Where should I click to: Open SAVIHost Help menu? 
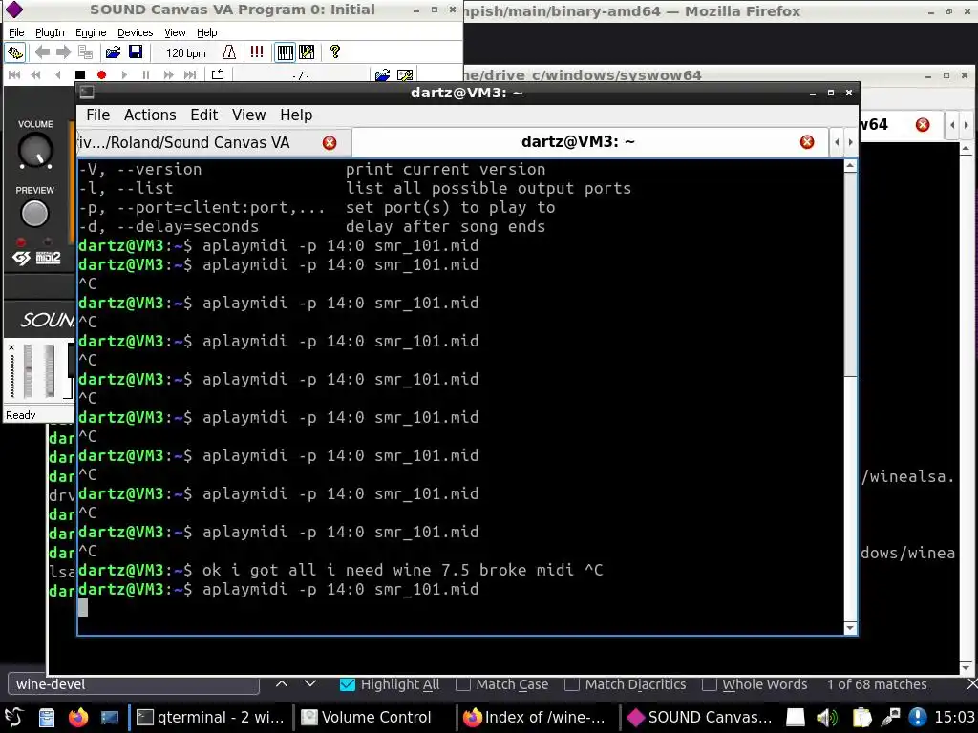207,32
